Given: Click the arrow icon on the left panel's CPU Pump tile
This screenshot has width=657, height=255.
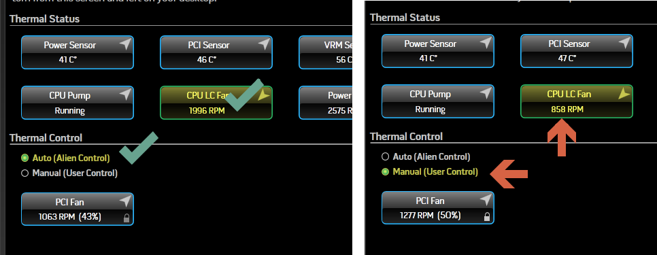Looking at the screenshot, I should 125,95.
